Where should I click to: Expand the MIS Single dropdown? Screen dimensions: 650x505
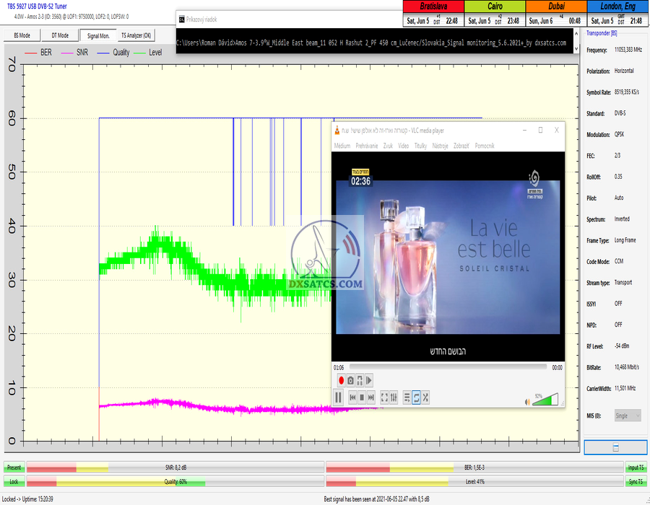coord(627,416)
